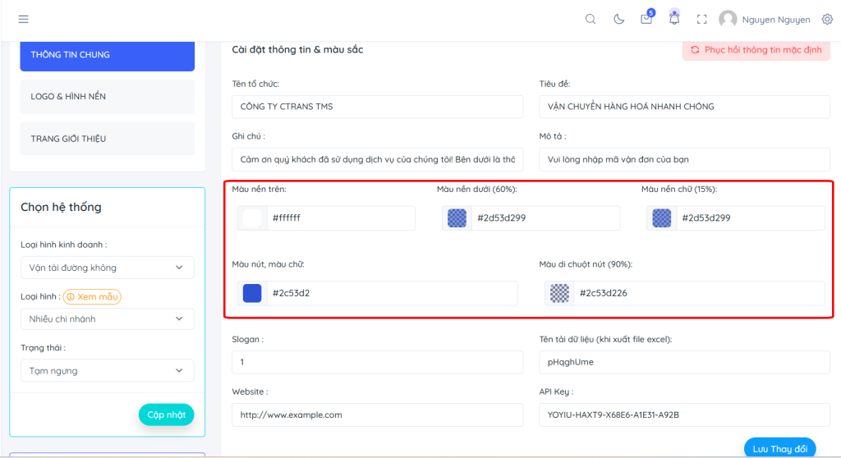This screenshot has height=458, width=841.
Task: Toggle dark mode moon icon
Action: coord(619,19)
